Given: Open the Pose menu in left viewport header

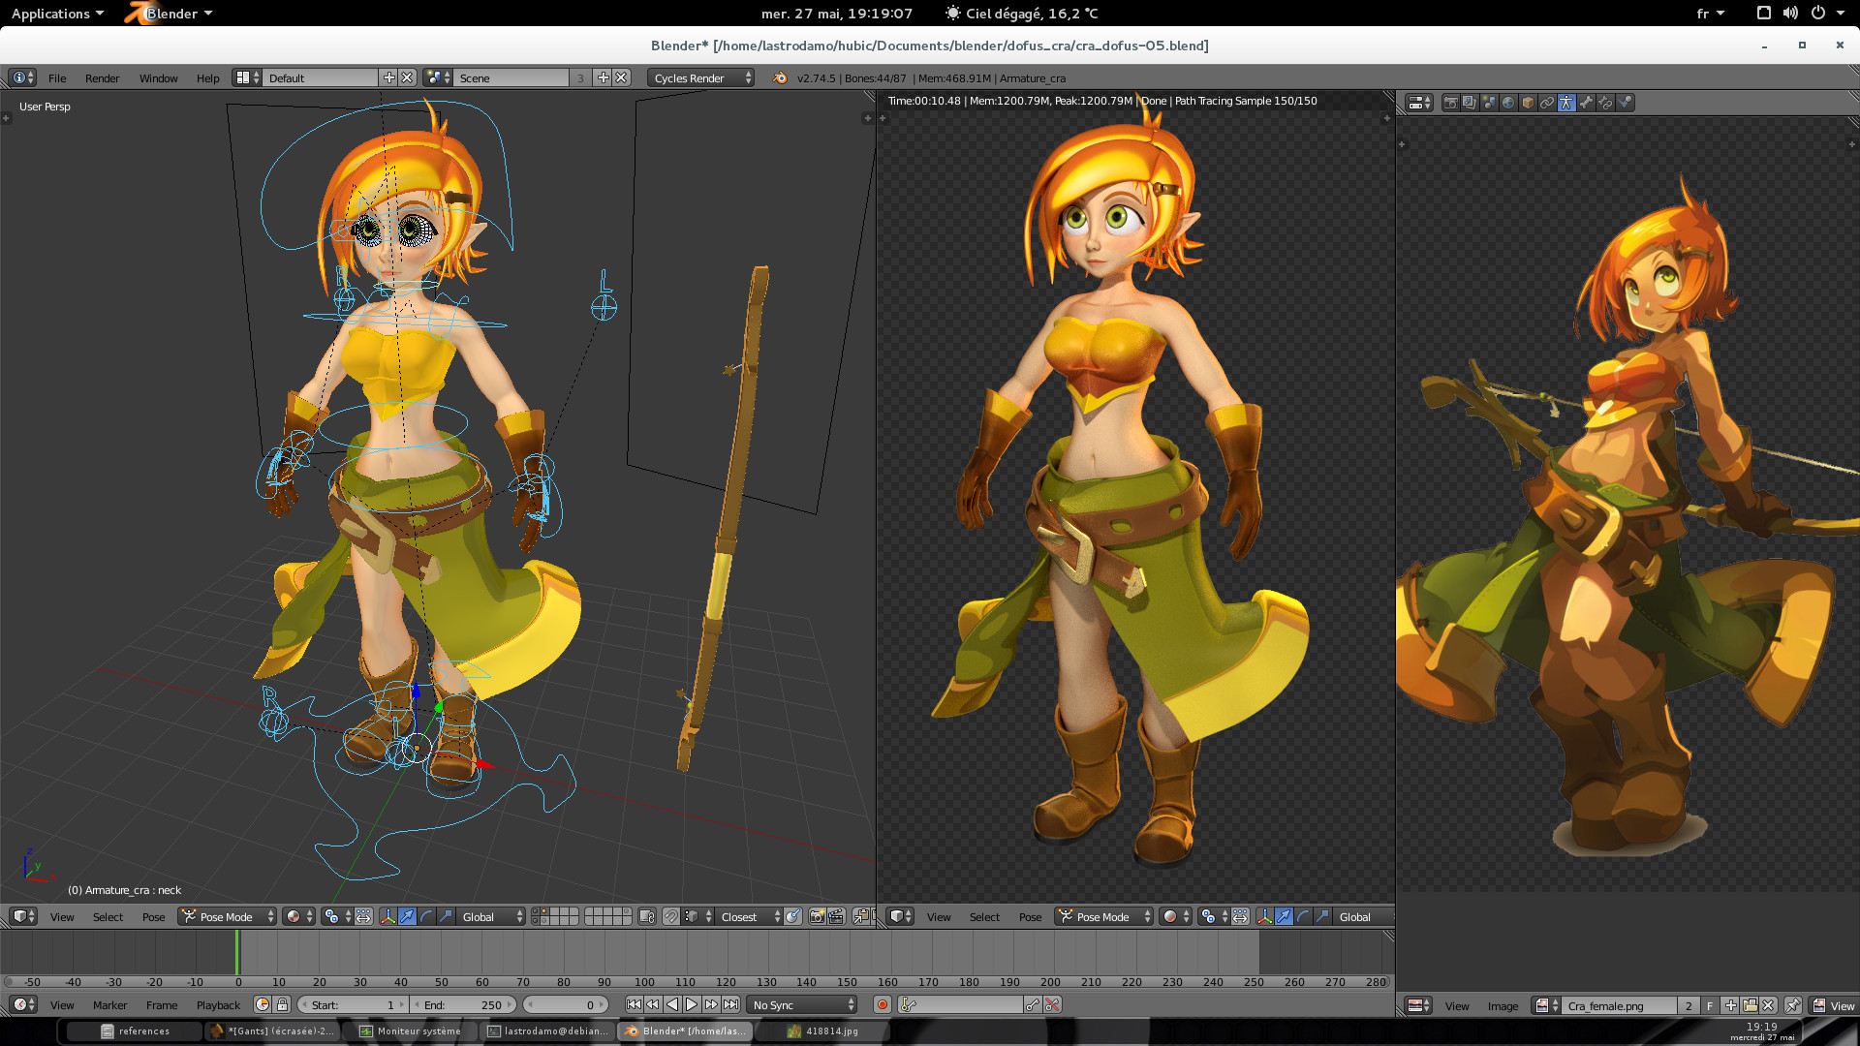Looking at the screenshot, I should pos(153,916).
